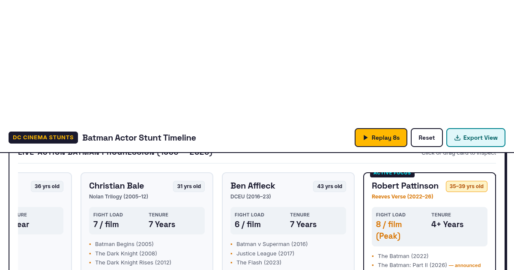Click the 4+ Years tenure value
514x270 pixels.
tap(448, 225)
